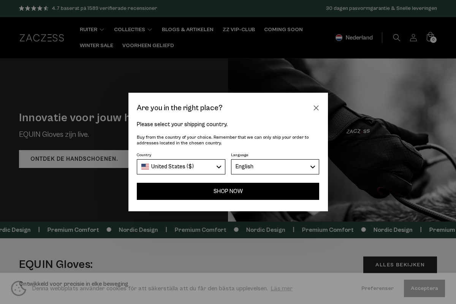Open the shopping cart icon
456x304 pixels.
click(x=431, y=37)
